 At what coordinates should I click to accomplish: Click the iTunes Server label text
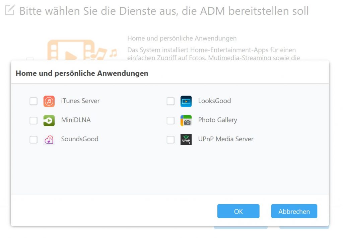point(80,101)
